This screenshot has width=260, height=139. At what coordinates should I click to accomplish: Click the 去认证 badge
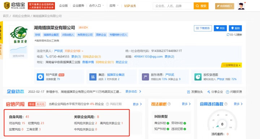[83, 27]
